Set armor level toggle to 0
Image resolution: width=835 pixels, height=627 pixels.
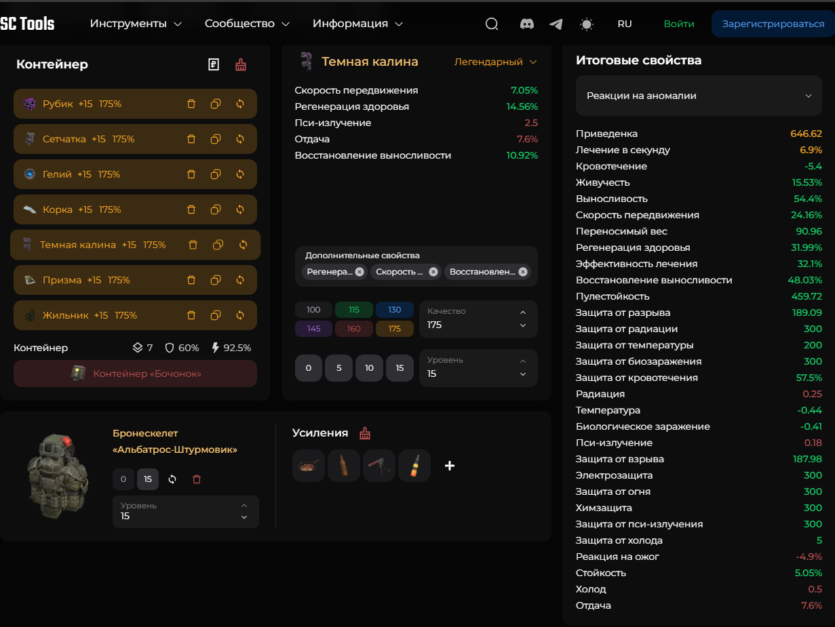tap(123, 479)
